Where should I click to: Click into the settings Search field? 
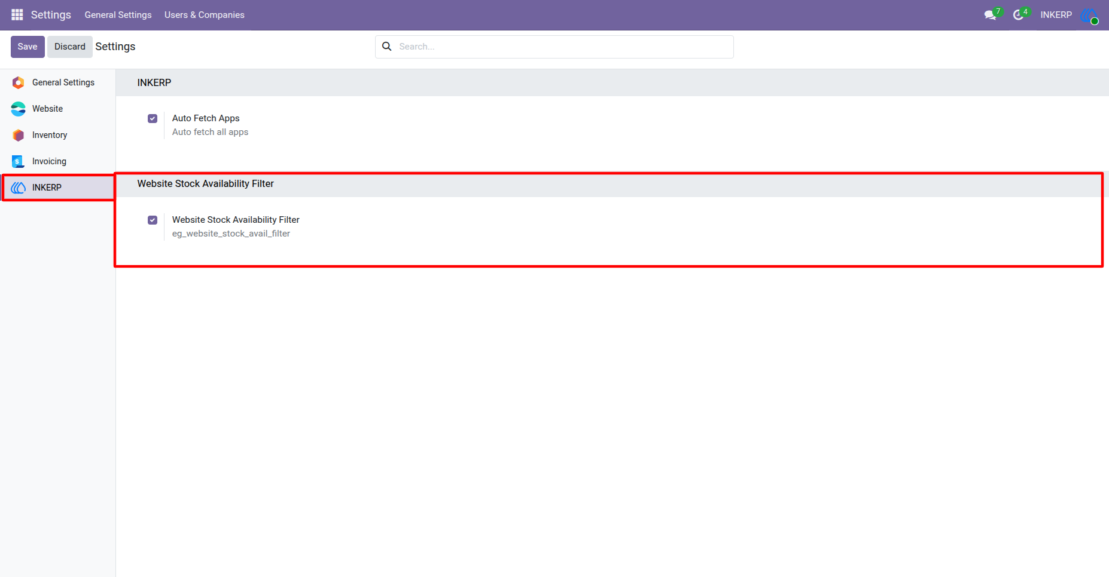554,47
